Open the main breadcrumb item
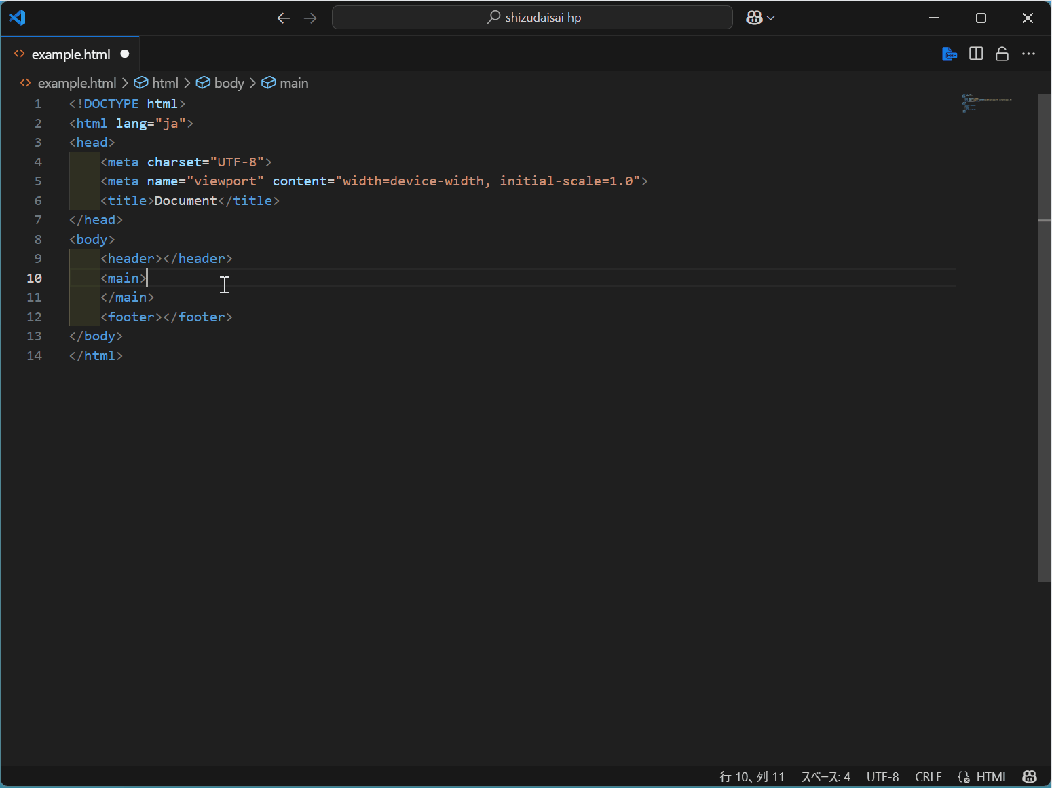This screenshot has height=788, width=1052. point(293,83)
